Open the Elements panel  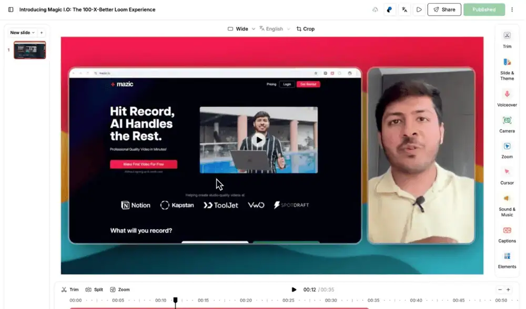coord(507,260)
